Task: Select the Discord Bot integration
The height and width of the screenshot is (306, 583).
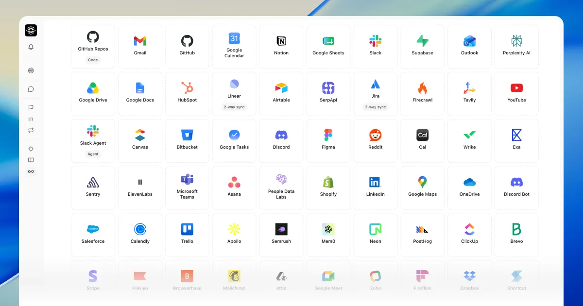Action: [516, 188]
